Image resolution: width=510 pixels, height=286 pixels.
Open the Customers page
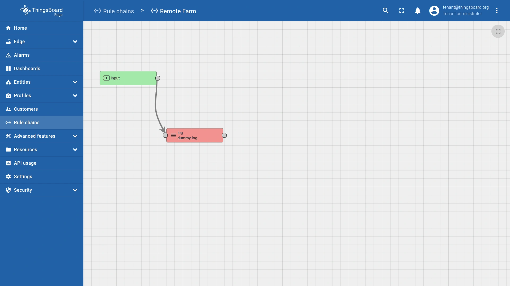[25, 109]
